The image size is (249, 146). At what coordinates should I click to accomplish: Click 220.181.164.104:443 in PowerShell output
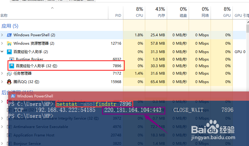133,110
